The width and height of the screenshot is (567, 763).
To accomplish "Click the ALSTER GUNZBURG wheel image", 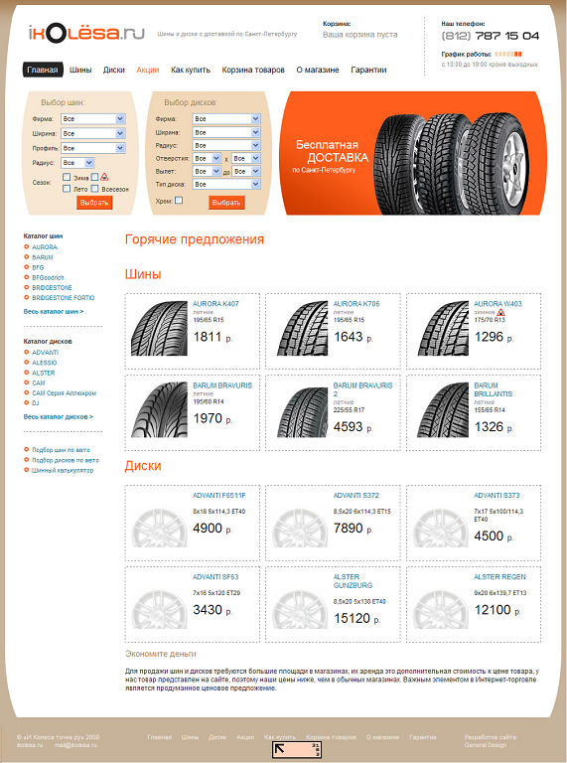I will pos(300,609).
